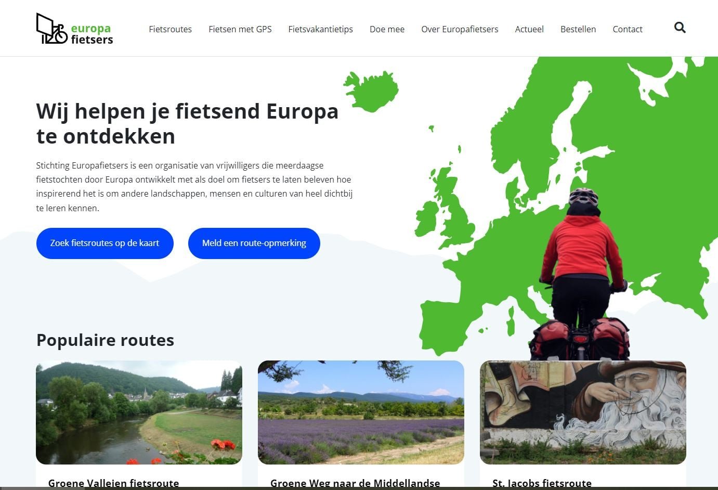Open the Bestellen page

point(578,29)
